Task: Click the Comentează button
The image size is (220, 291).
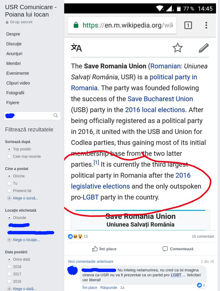Action: click(178, 249)
